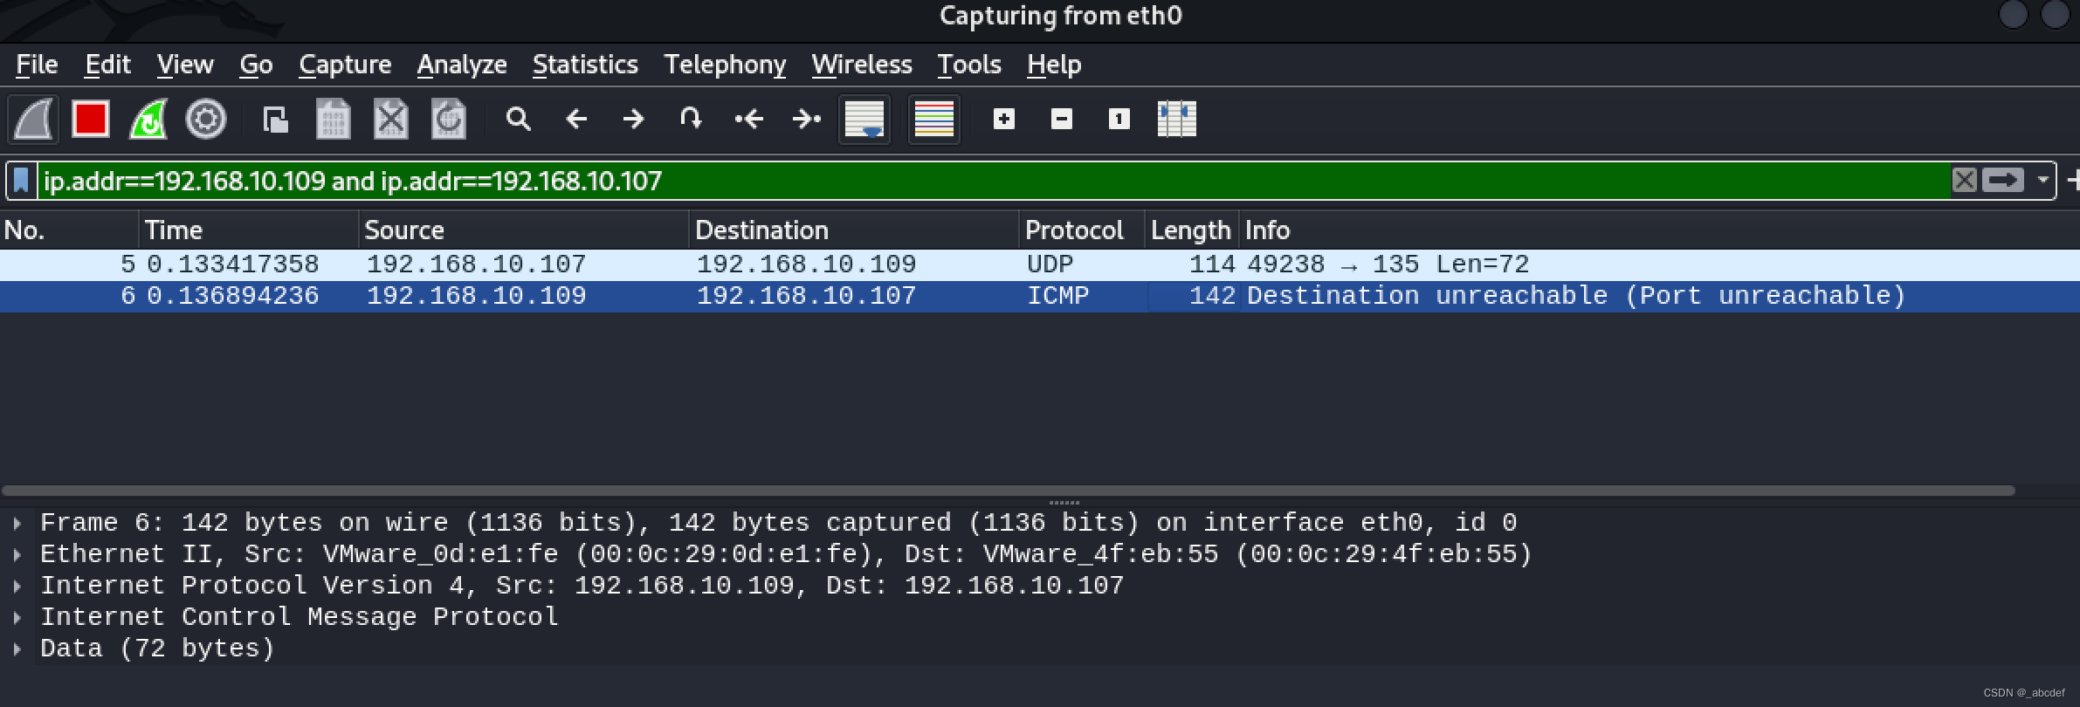The height and width of the screenshot is (707, 2080).
Task: Select packet 5 UDP row
Action: [x=1039, y=264]
